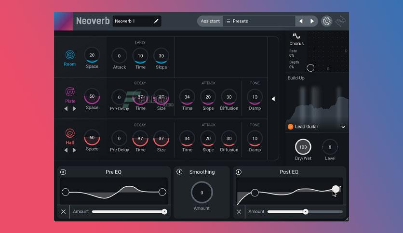Click the Hall reverb icon
The width and height of the screenshot is (403, 233).
coord(70,133)
